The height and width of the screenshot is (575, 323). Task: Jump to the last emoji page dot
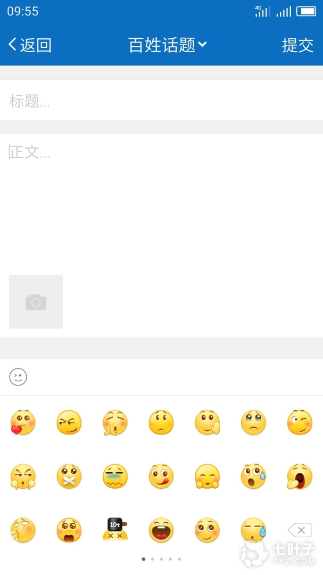coord(179,559)
